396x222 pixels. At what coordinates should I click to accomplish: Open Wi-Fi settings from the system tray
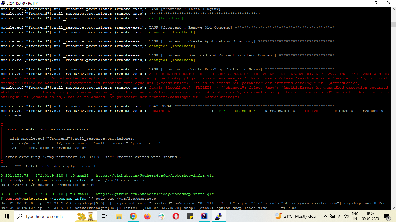tap(340, 216)
